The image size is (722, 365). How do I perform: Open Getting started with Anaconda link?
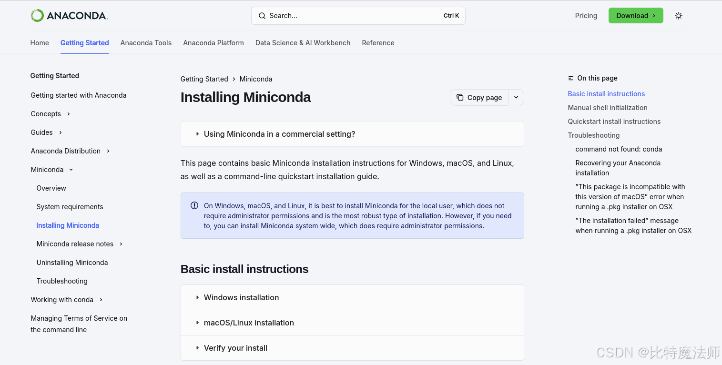coord(79,95)
